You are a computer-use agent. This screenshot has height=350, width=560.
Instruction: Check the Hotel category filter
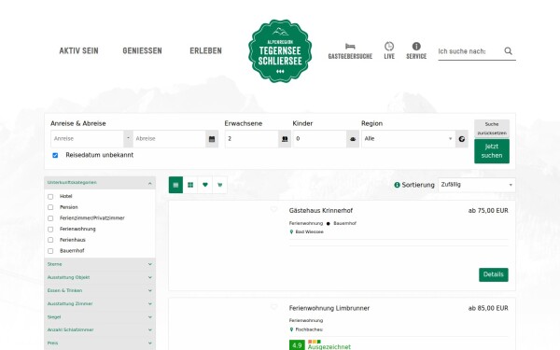(x=50, y=197)
